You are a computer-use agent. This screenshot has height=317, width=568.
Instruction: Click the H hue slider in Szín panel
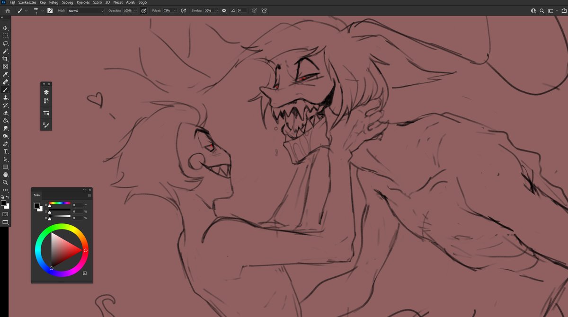point(60,203)
